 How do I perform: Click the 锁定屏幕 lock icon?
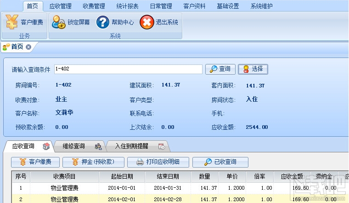(x=58, y=22)
